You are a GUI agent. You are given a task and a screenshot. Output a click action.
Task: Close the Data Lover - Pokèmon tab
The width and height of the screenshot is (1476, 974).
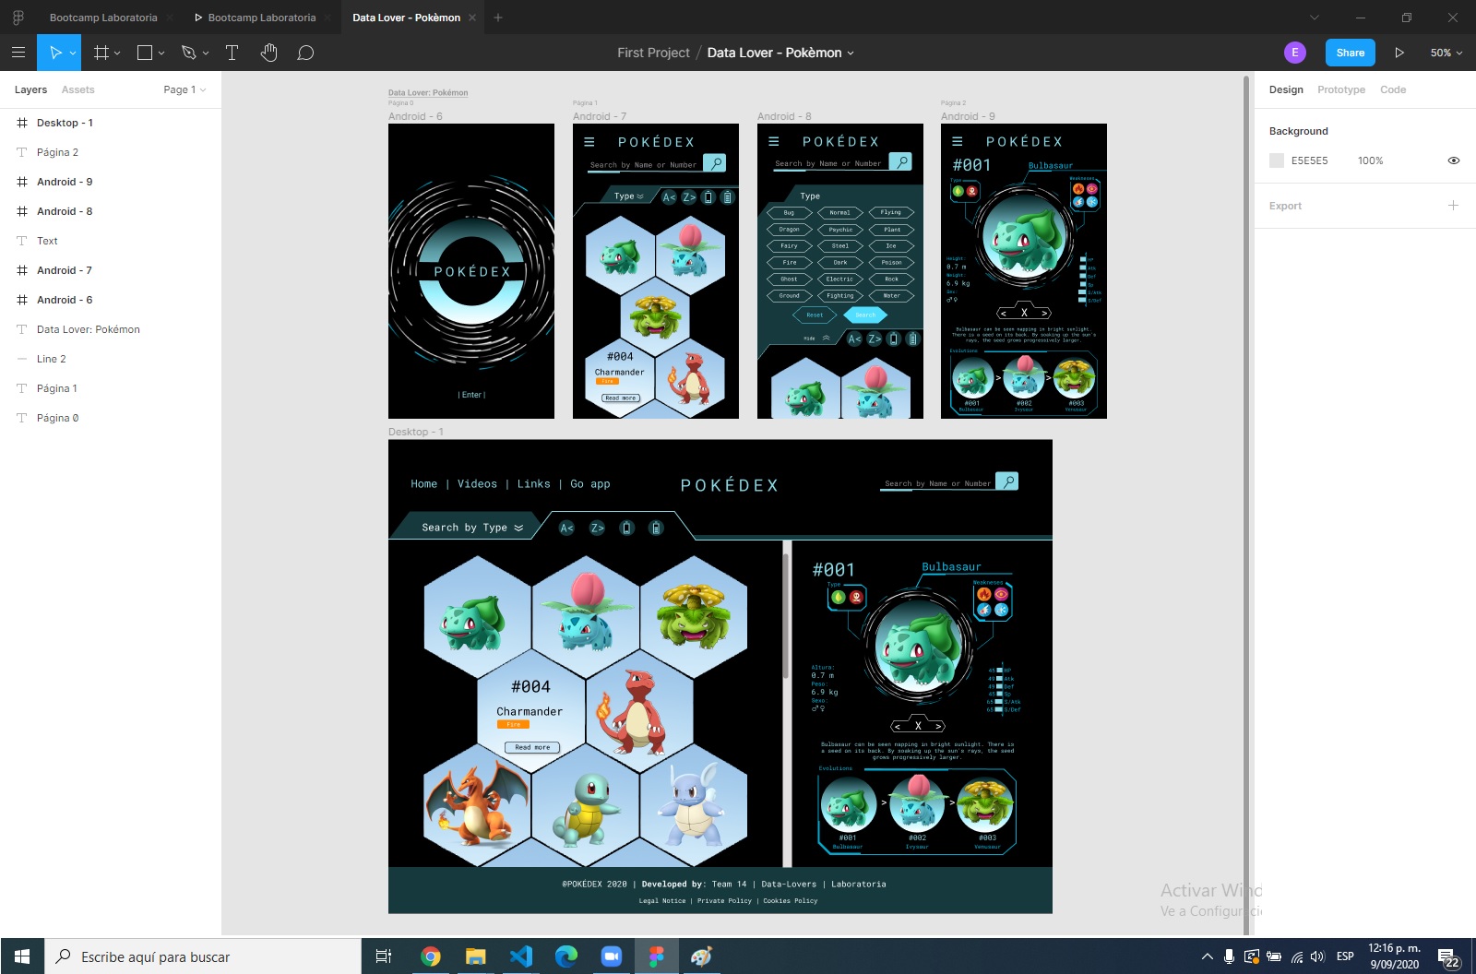point(472,18)
